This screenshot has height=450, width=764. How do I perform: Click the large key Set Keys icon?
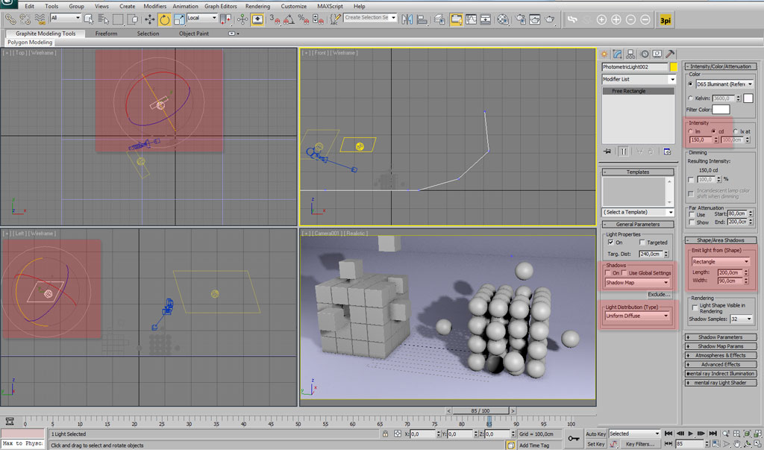(x=574, y=438)
